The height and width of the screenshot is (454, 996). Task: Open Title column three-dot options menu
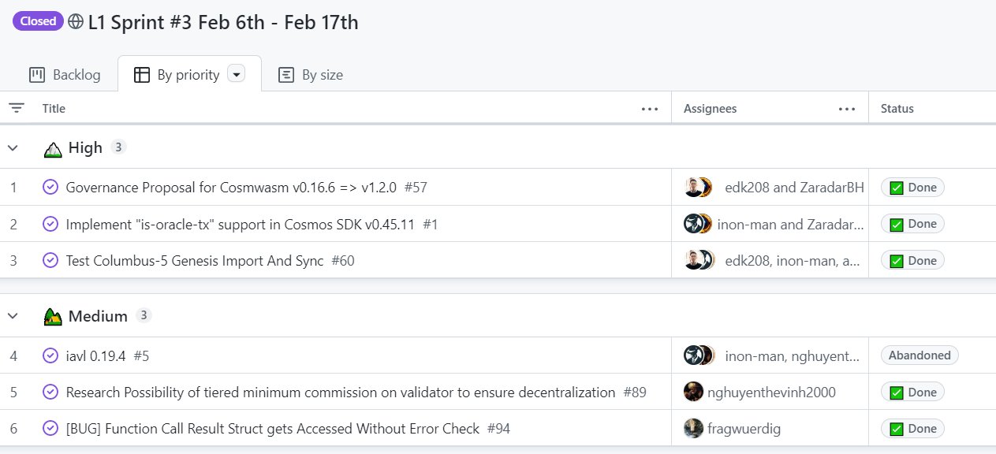tap(650, 109)
